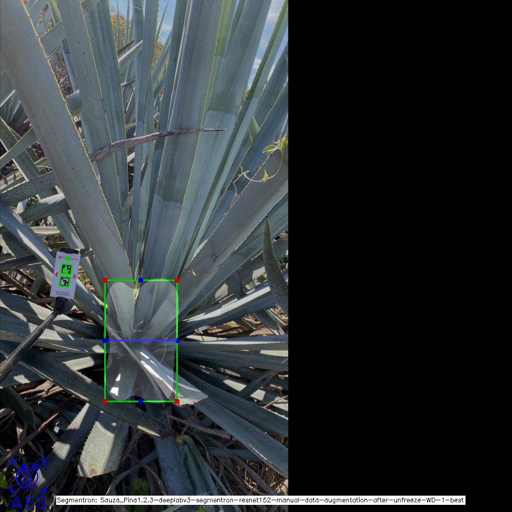The image size is (512, 512).
Task: Click the bottom-left red corner handle
Action: (105, 401)
